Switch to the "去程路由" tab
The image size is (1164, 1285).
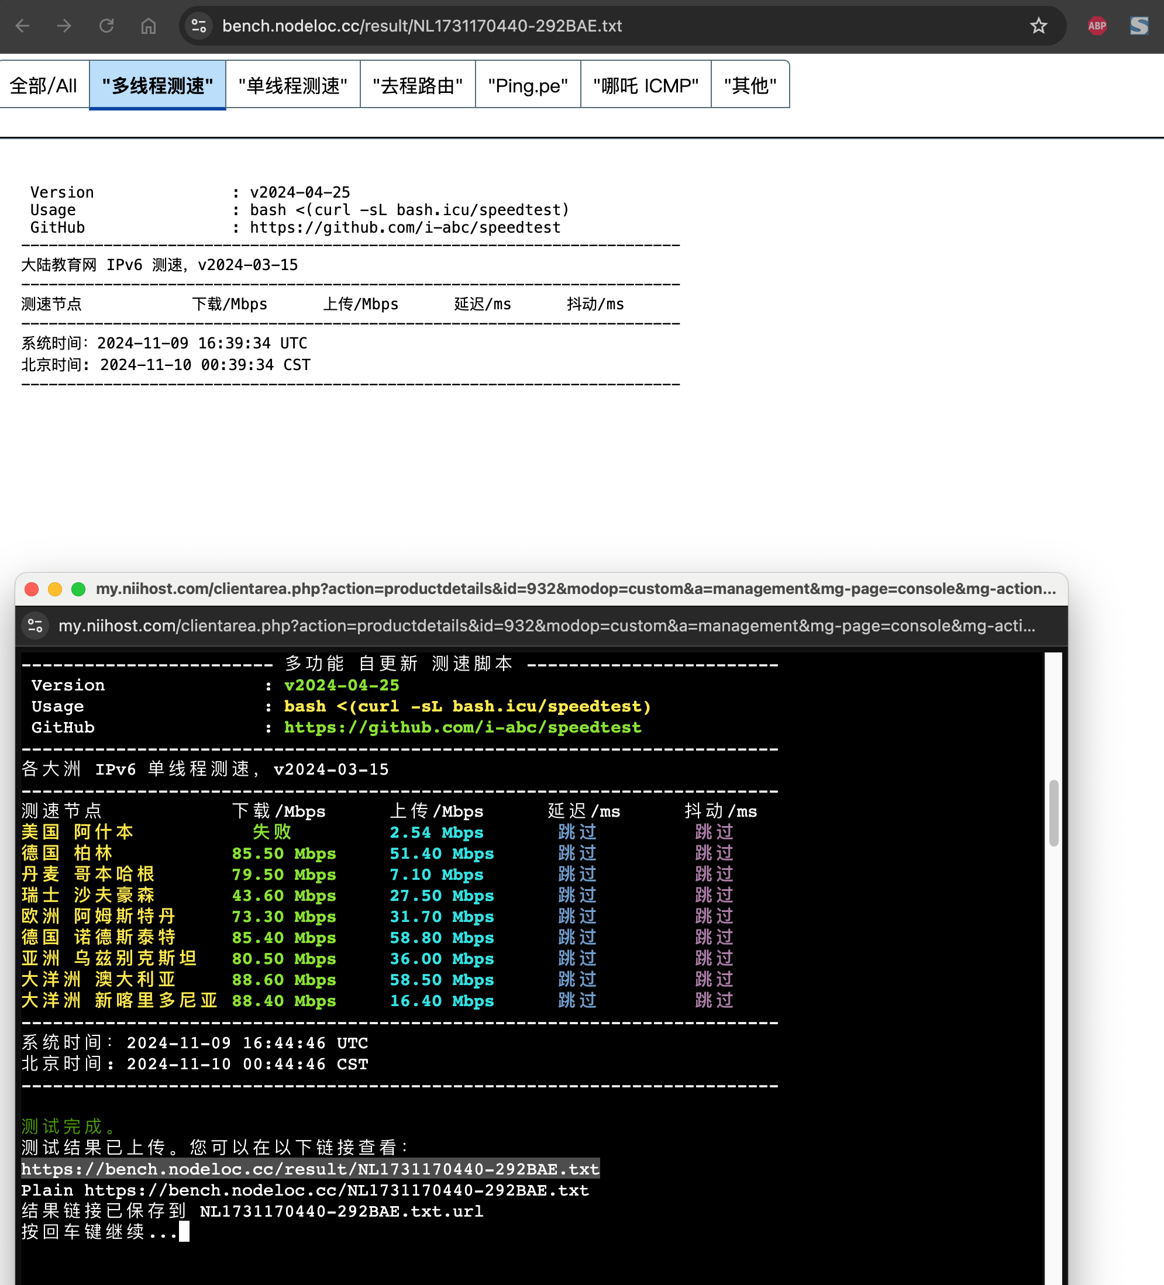(x=418, y=85)
